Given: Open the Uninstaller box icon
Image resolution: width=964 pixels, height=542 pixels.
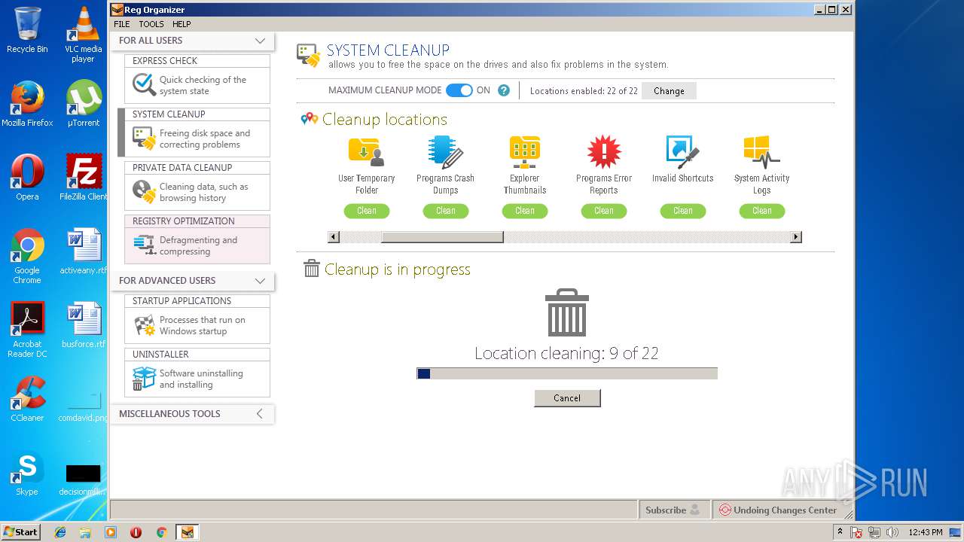Looking at the screenshot, I should 144,378.
